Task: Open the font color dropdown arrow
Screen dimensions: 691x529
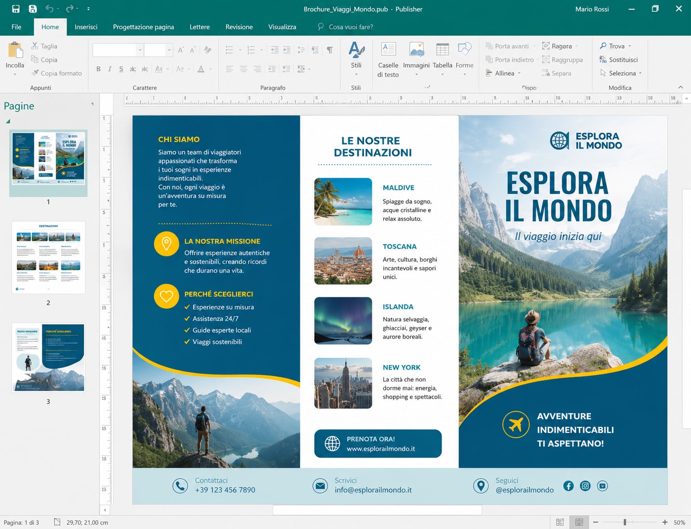Action: [211, 69]
